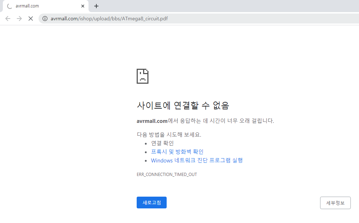Click the 다음 방법을 시도해 보세요 text
Image resolution: width=359 pixels, height=223 pixels.
[169, 135]
